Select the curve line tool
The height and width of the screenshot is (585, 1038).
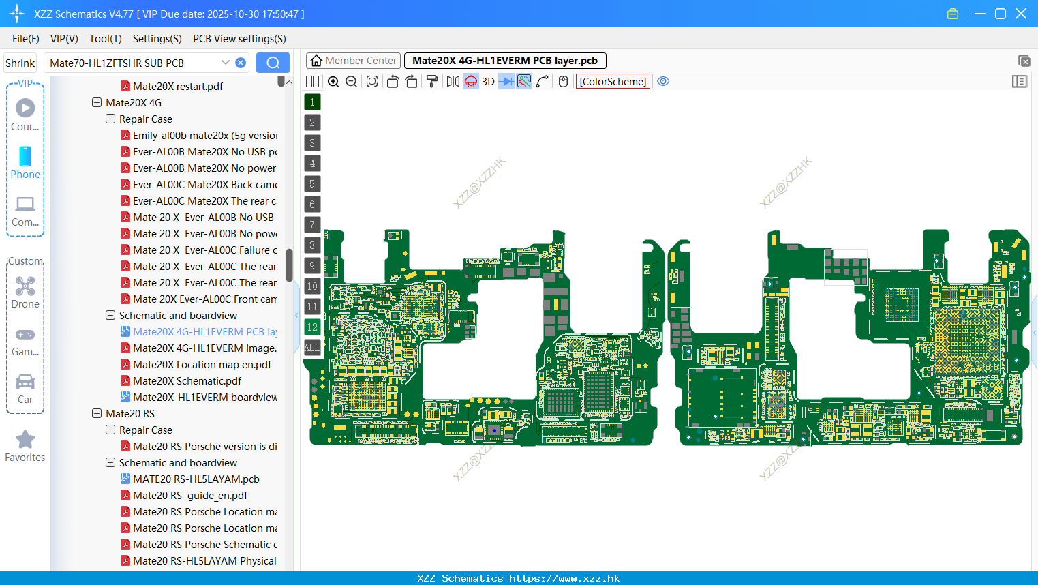(x=542, y=82)
